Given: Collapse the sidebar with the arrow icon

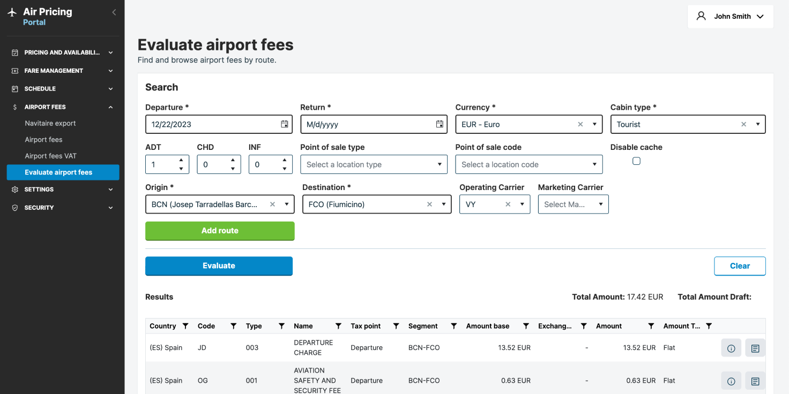Looking at the screenshot, I should [x=114, y=12].
